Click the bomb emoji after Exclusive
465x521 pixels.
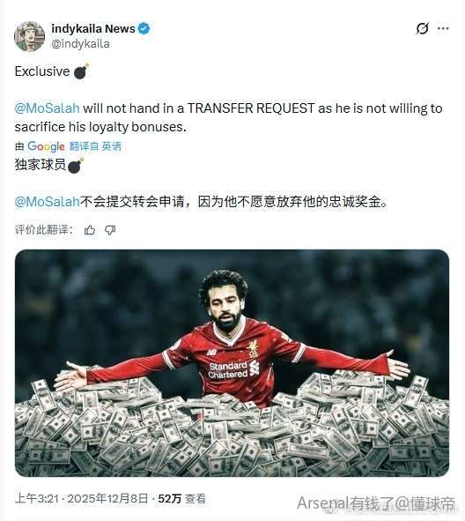click(81, 71)
